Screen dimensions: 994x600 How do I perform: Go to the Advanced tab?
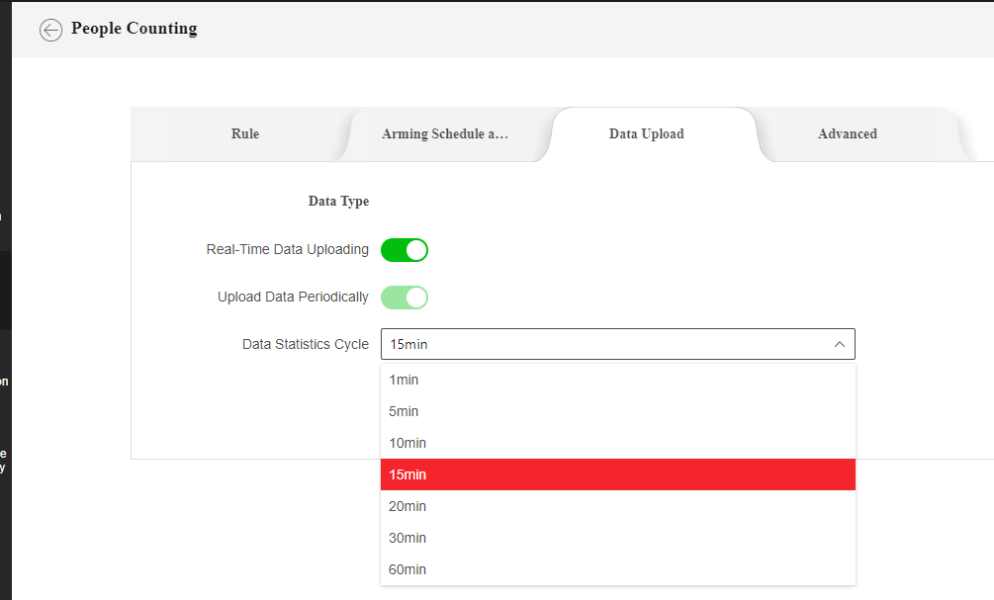click(x=848, y=134)
